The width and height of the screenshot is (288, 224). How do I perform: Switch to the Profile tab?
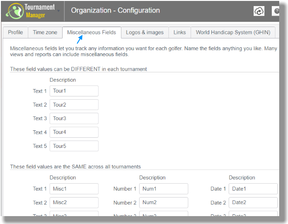15,32
